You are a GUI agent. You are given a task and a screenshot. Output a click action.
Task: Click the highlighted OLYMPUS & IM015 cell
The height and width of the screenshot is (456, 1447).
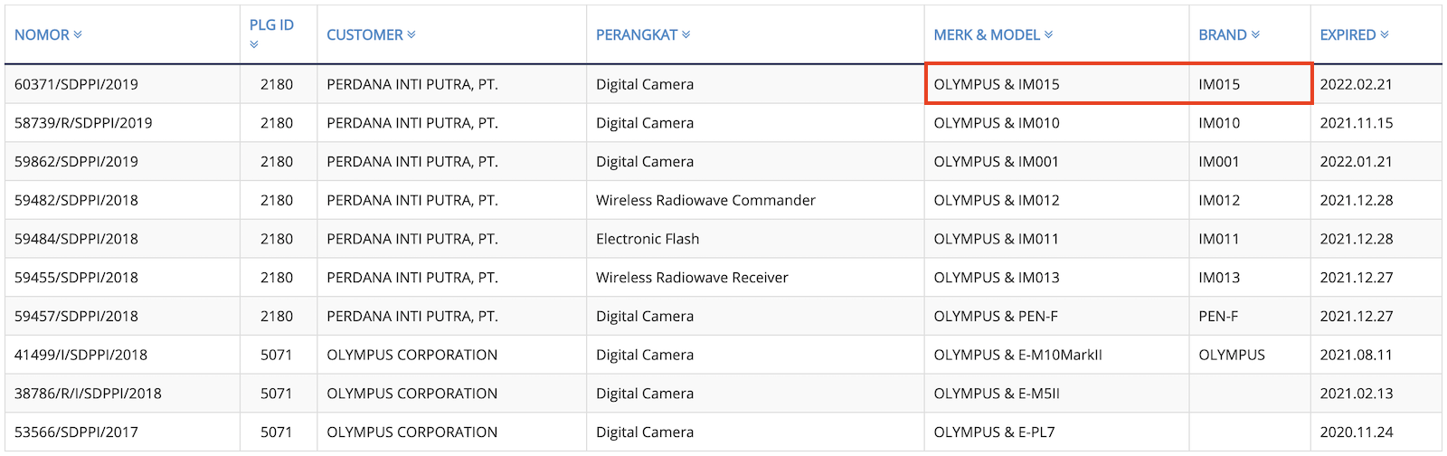pyautogui.click(x=1056, y=84)
